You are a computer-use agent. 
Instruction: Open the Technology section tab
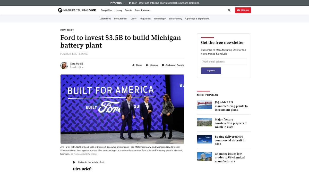[x=160, y=18]
